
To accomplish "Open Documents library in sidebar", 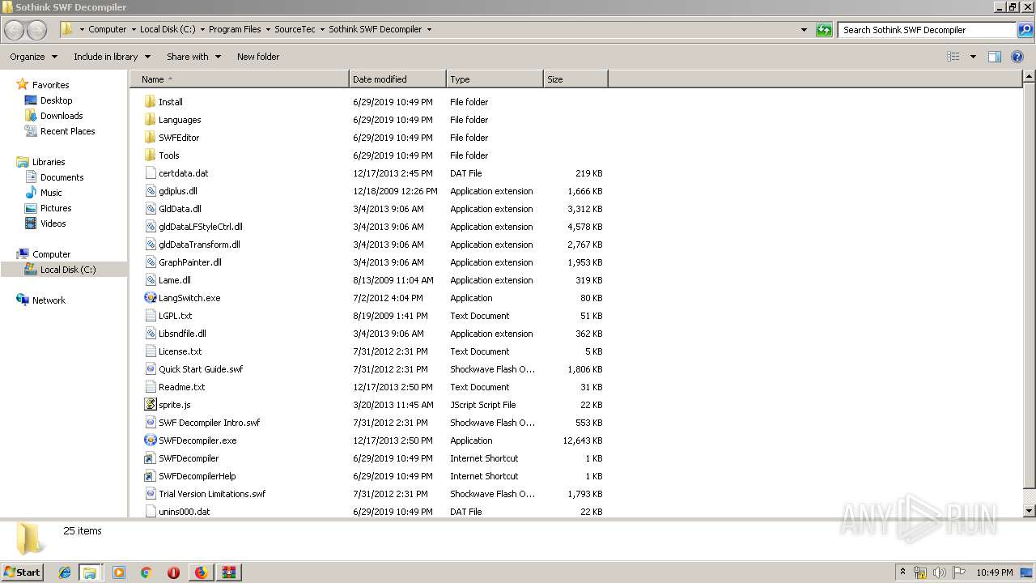I will pyautogui.click(x=62, y=177).
